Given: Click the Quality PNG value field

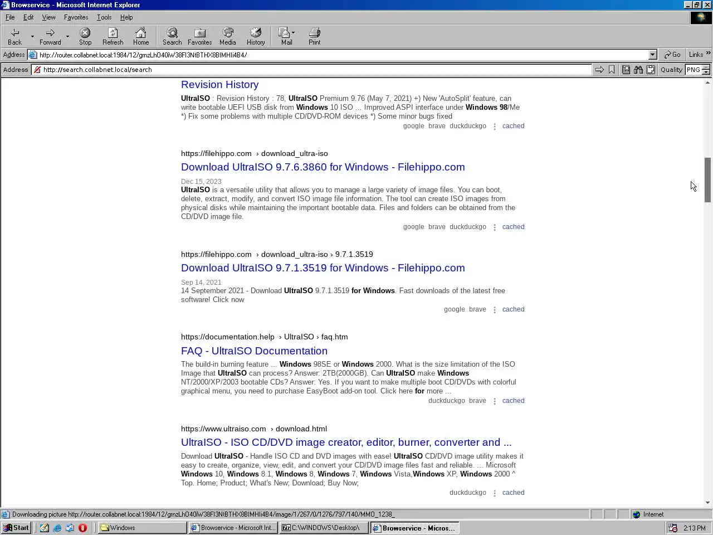Looking at the screenshot, I should click(694, 70).
